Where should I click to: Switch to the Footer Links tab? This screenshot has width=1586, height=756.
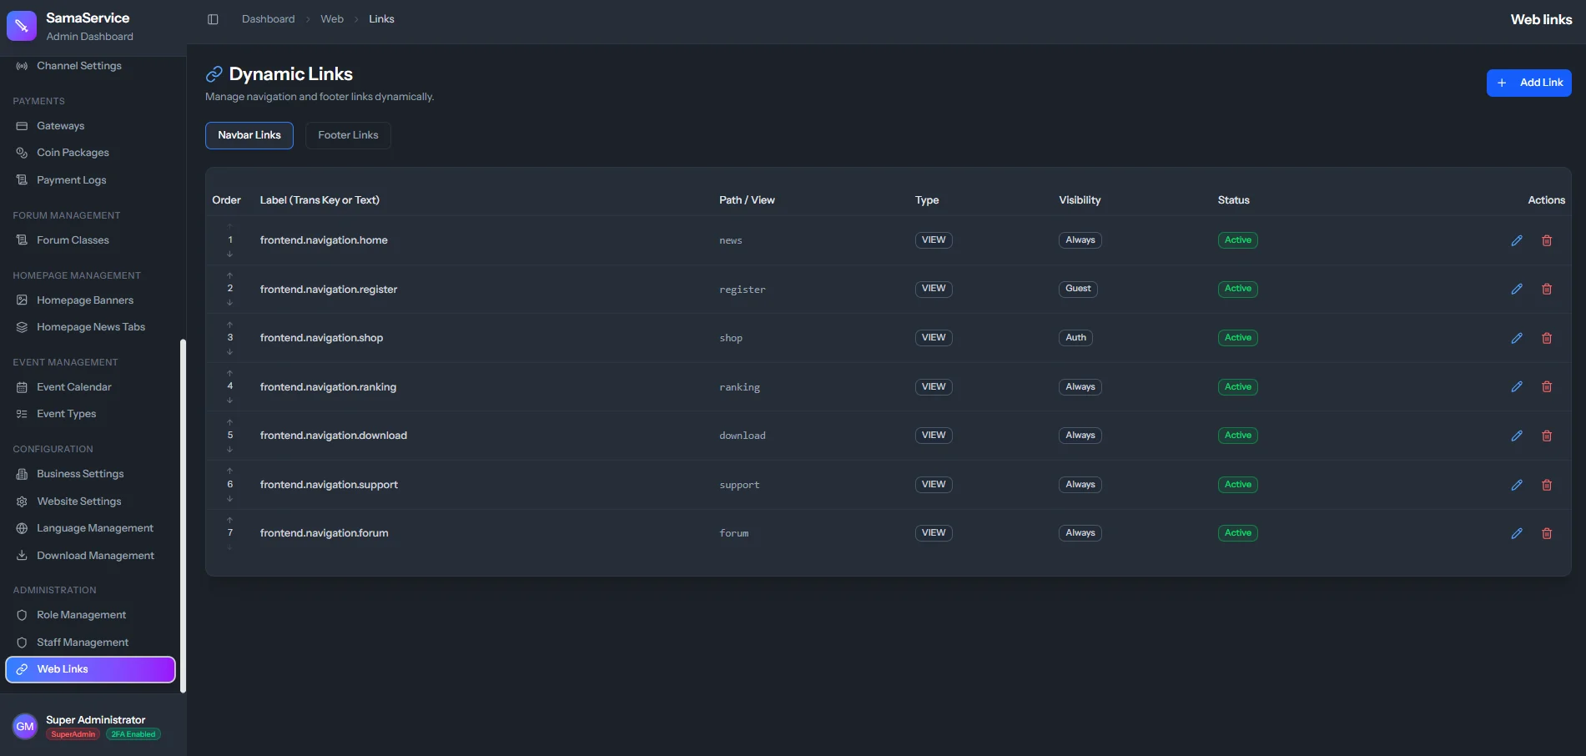pos(348,135)
